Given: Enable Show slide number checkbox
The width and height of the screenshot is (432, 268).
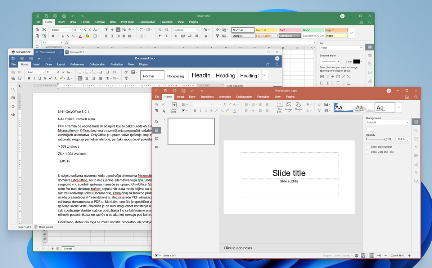Looking at the screenshot, I should tap(368, 147).
